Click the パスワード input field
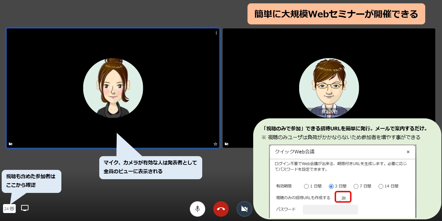Screen dimensions: 442x221 (330, 210)
